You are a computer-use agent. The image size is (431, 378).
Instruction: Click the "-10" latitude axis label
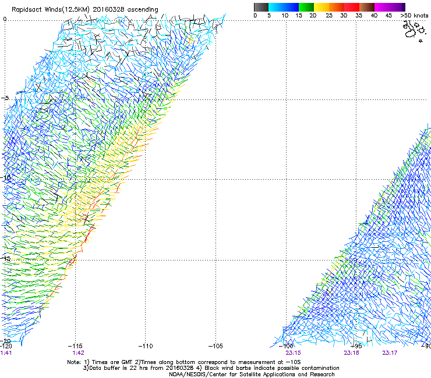[x=6, y=177]
